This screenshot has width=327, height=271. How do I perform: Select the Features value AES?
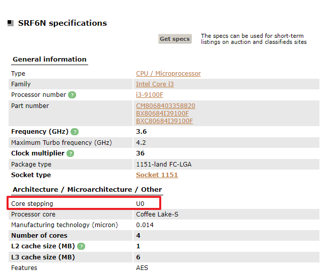(142, 268)
